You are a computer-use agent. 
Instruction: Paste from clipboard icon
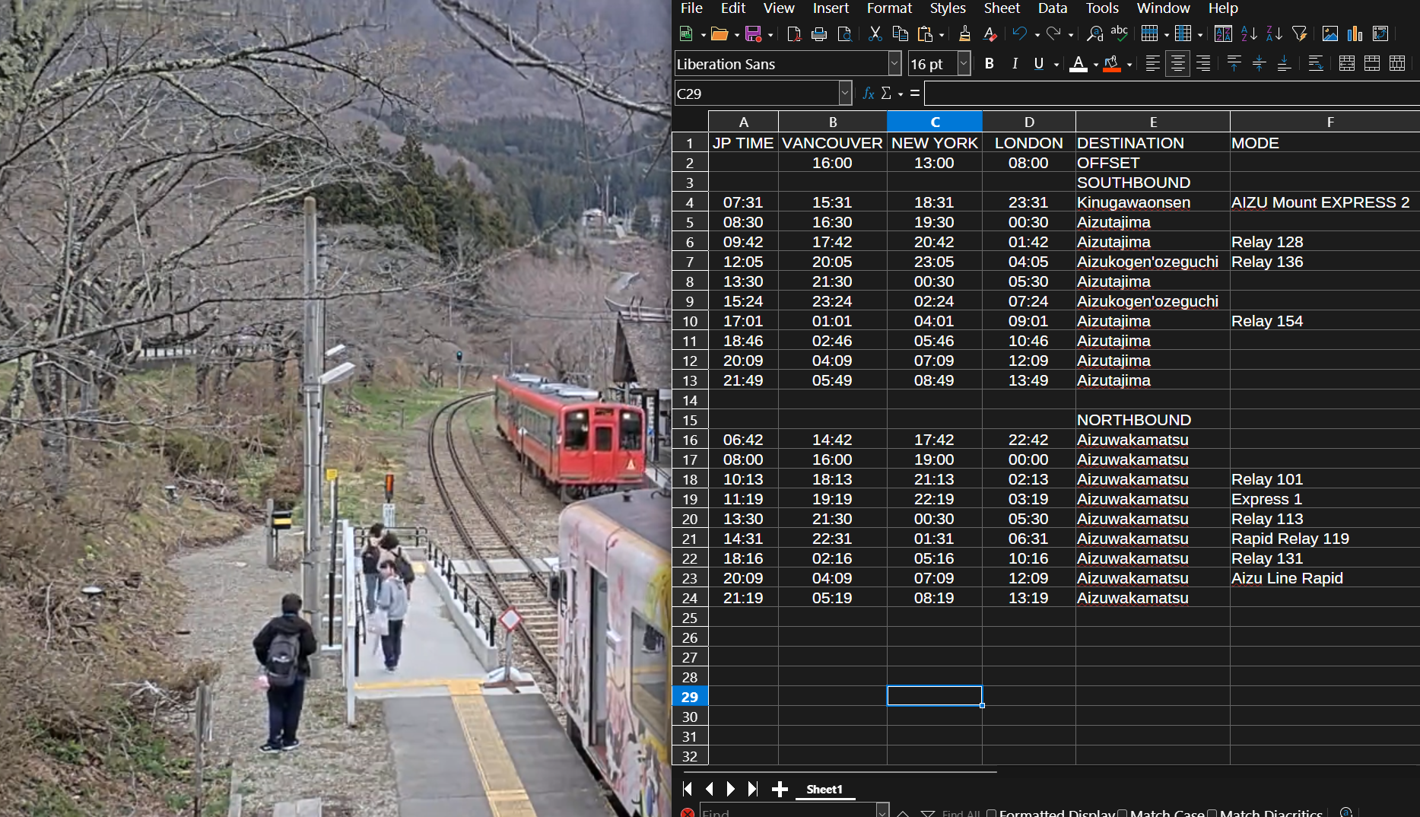pos(926,33)
